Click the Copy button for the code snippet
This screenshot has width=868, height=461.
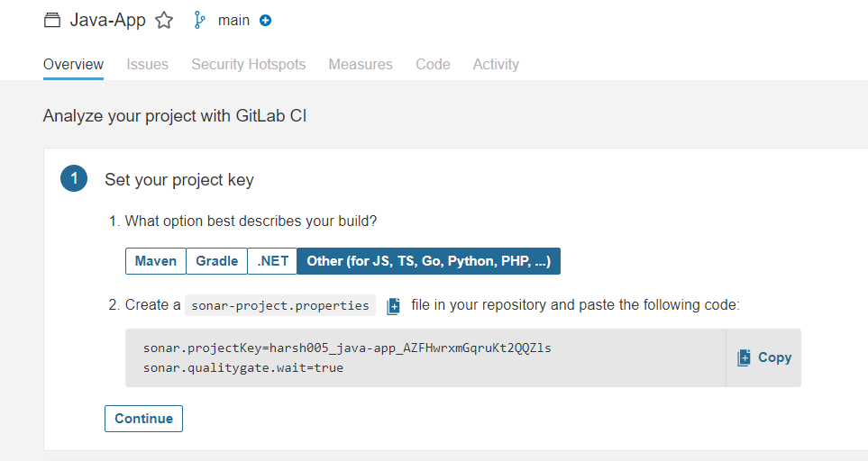[763, 357]
